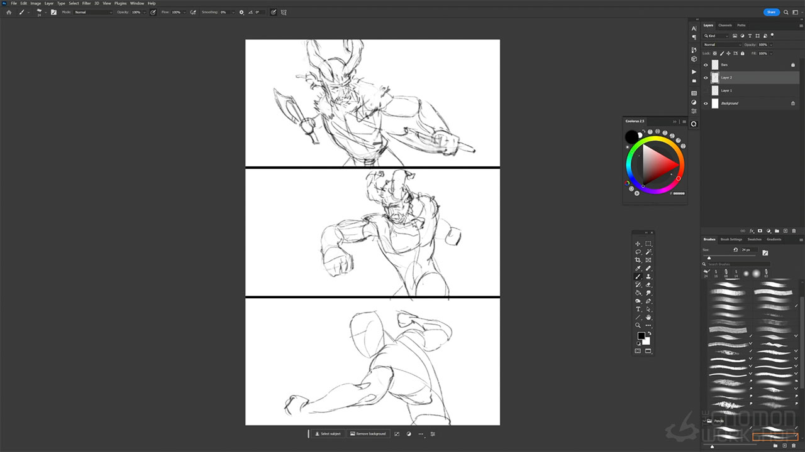Click the Remove background button
Image resolution: width=805 pixels, height=452 pixels.
coord(369,434)
